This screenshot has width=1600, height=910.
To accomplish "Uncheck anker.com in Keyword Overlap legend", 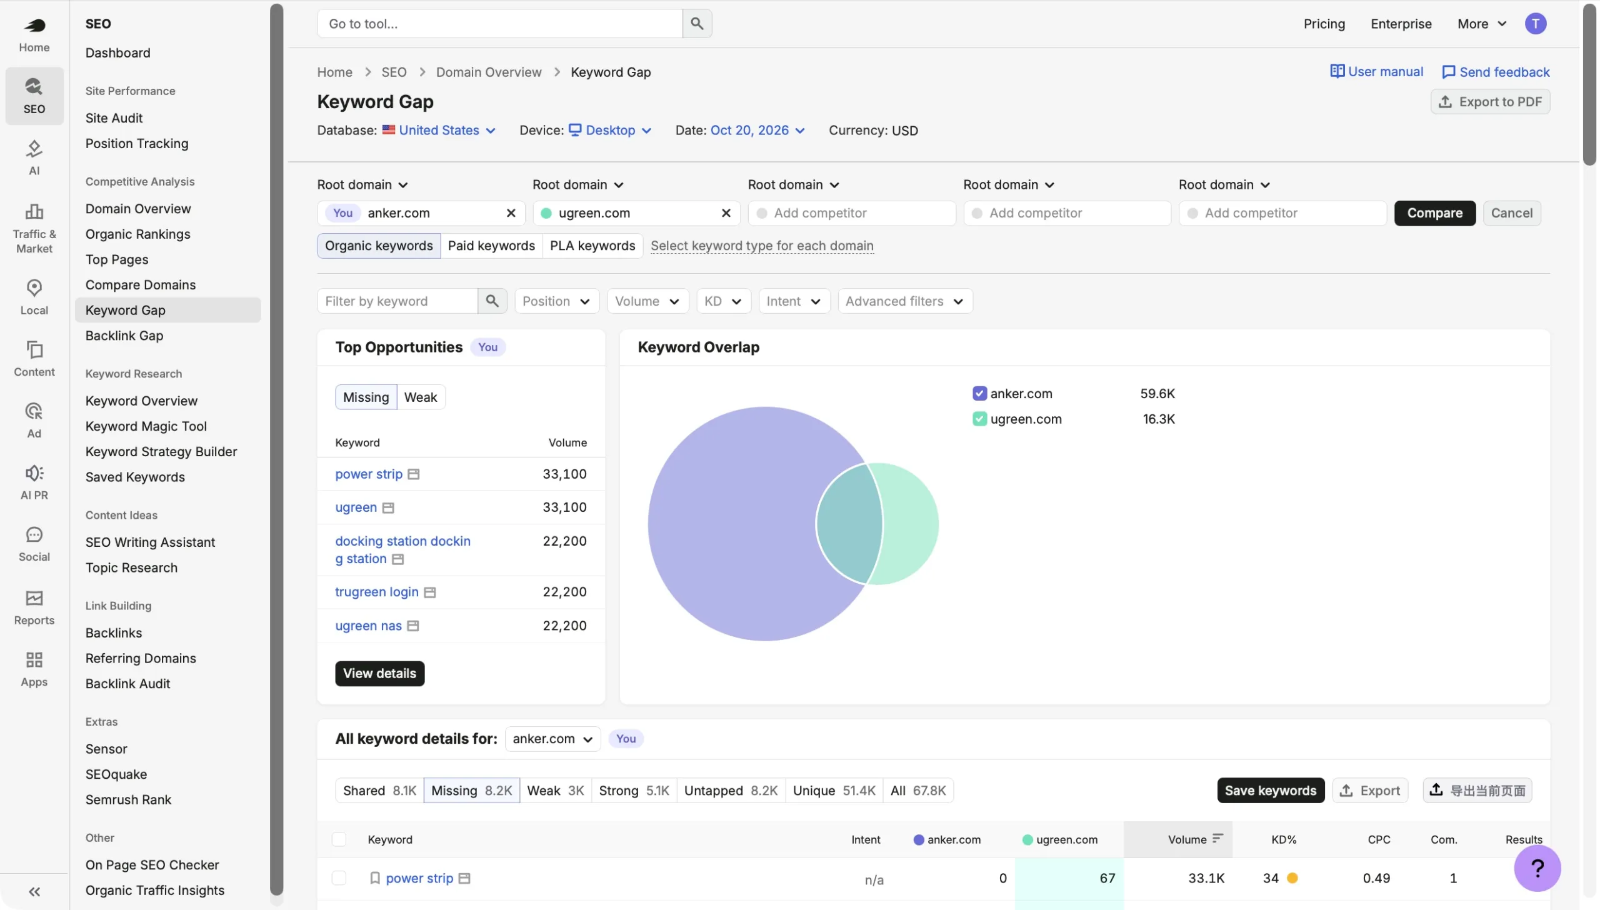I will click(x=979, y=394).
